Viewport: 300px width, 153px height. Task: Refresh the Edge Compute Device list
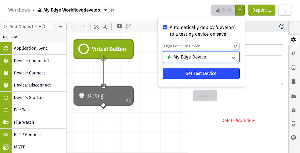[x=236, y=46]
